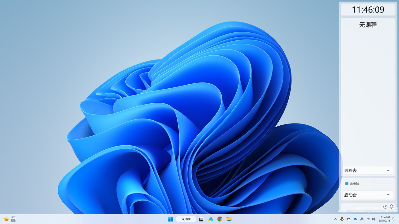Open the 启动台 more options menu

pyautogui.click(x=388, y=195)
